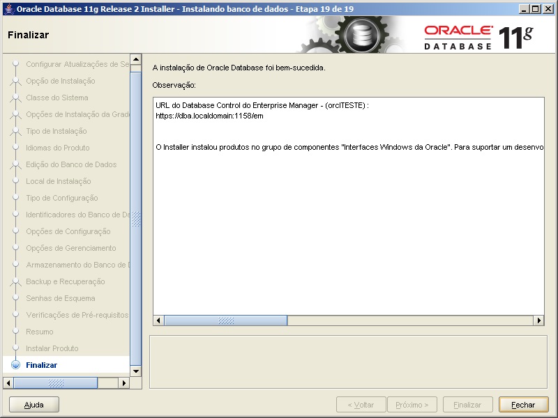Select Verificações de Pré-requisitos step
Image resolution: width=558 pixels, height=418 pixels.
(77, 315)
